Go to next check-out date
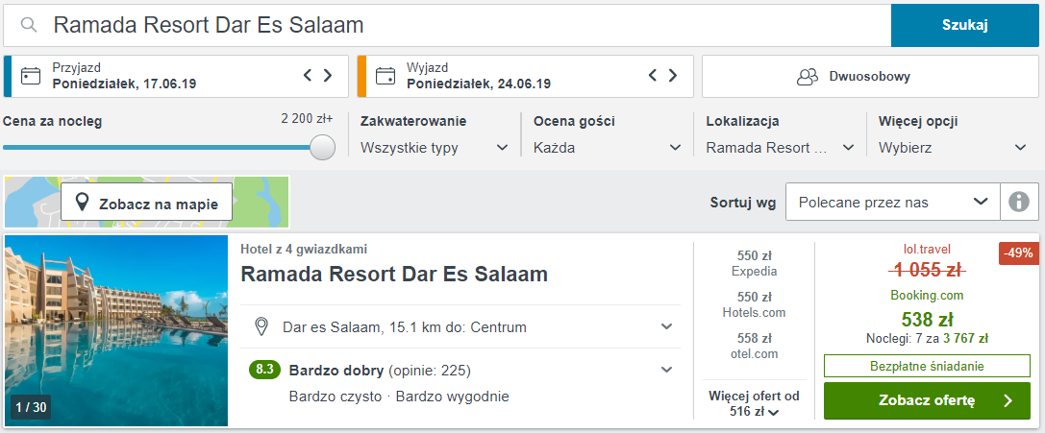 click(x=673, y=75)
